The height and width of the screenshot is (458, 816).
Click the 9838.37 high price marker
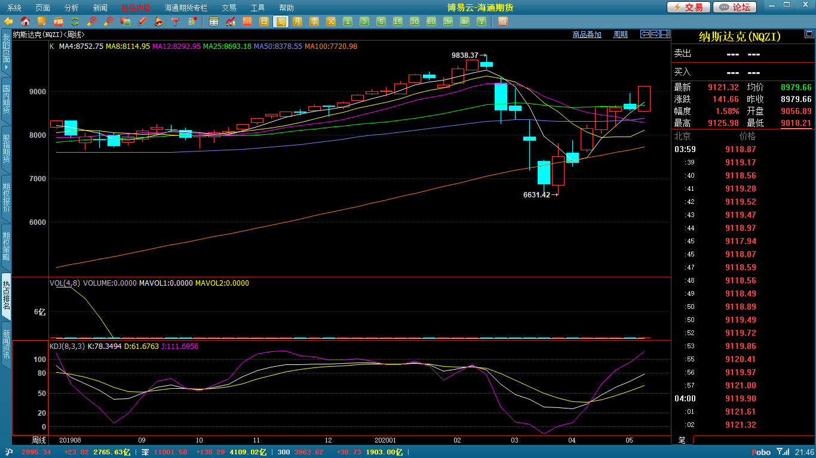pyautogui.click(x=465, y=55)
